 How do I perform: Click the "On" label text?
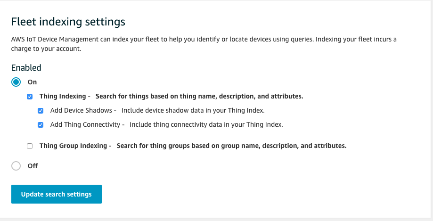point(33,82)
